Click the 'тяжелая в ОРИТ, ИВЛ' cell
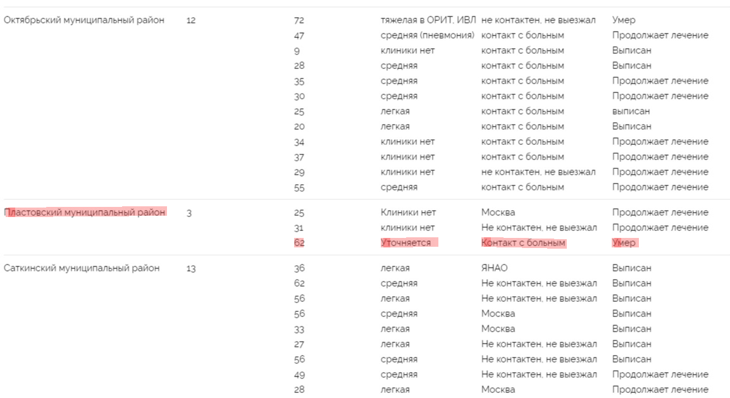 click(x=428, y=20)
